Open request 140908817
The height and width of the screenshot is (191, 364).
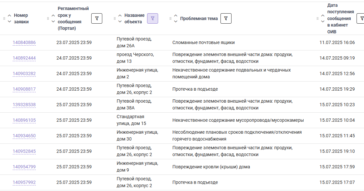point(24,89)
